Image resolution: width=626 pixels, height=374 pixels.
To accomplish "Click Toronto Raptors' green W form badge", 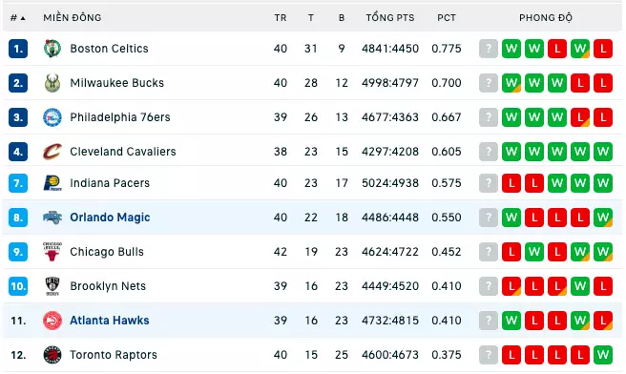I will [603, 355].
